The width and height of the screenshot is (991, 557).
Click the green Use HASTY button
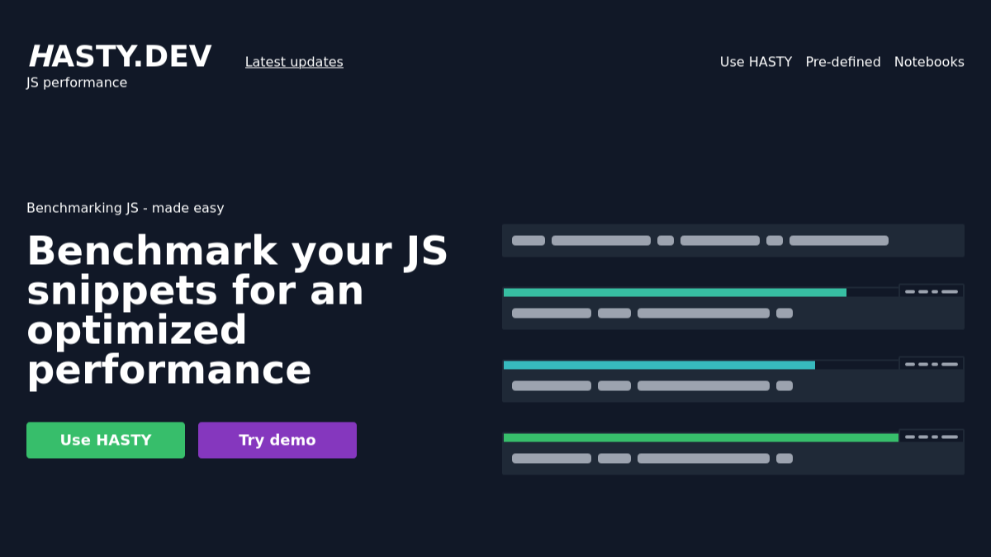pyautogui.click(x=106, y=440)
